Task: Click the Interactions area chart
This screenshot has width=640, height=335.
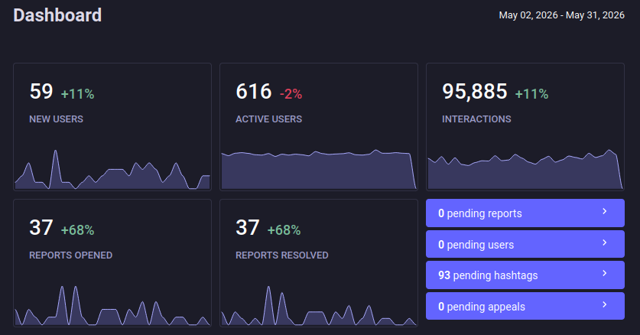Action: (x=525, y=170)
